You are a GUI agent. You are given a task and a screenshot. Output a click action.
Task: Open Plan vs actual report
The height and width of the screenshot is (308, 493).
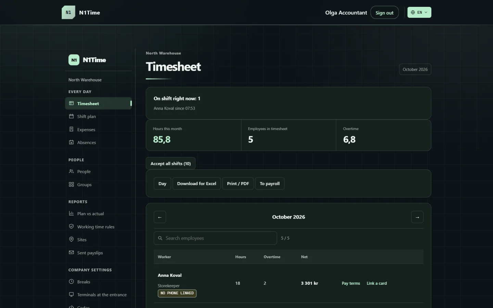pos(98,214)
